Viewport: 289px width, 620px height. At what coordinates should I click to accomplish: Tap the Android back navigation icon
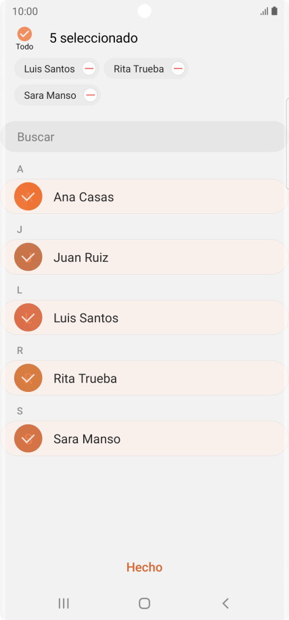(x=225, y=603)
